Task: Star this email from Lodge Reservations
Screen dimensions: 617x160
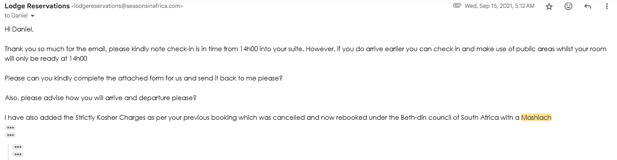Action: [549, 7]
